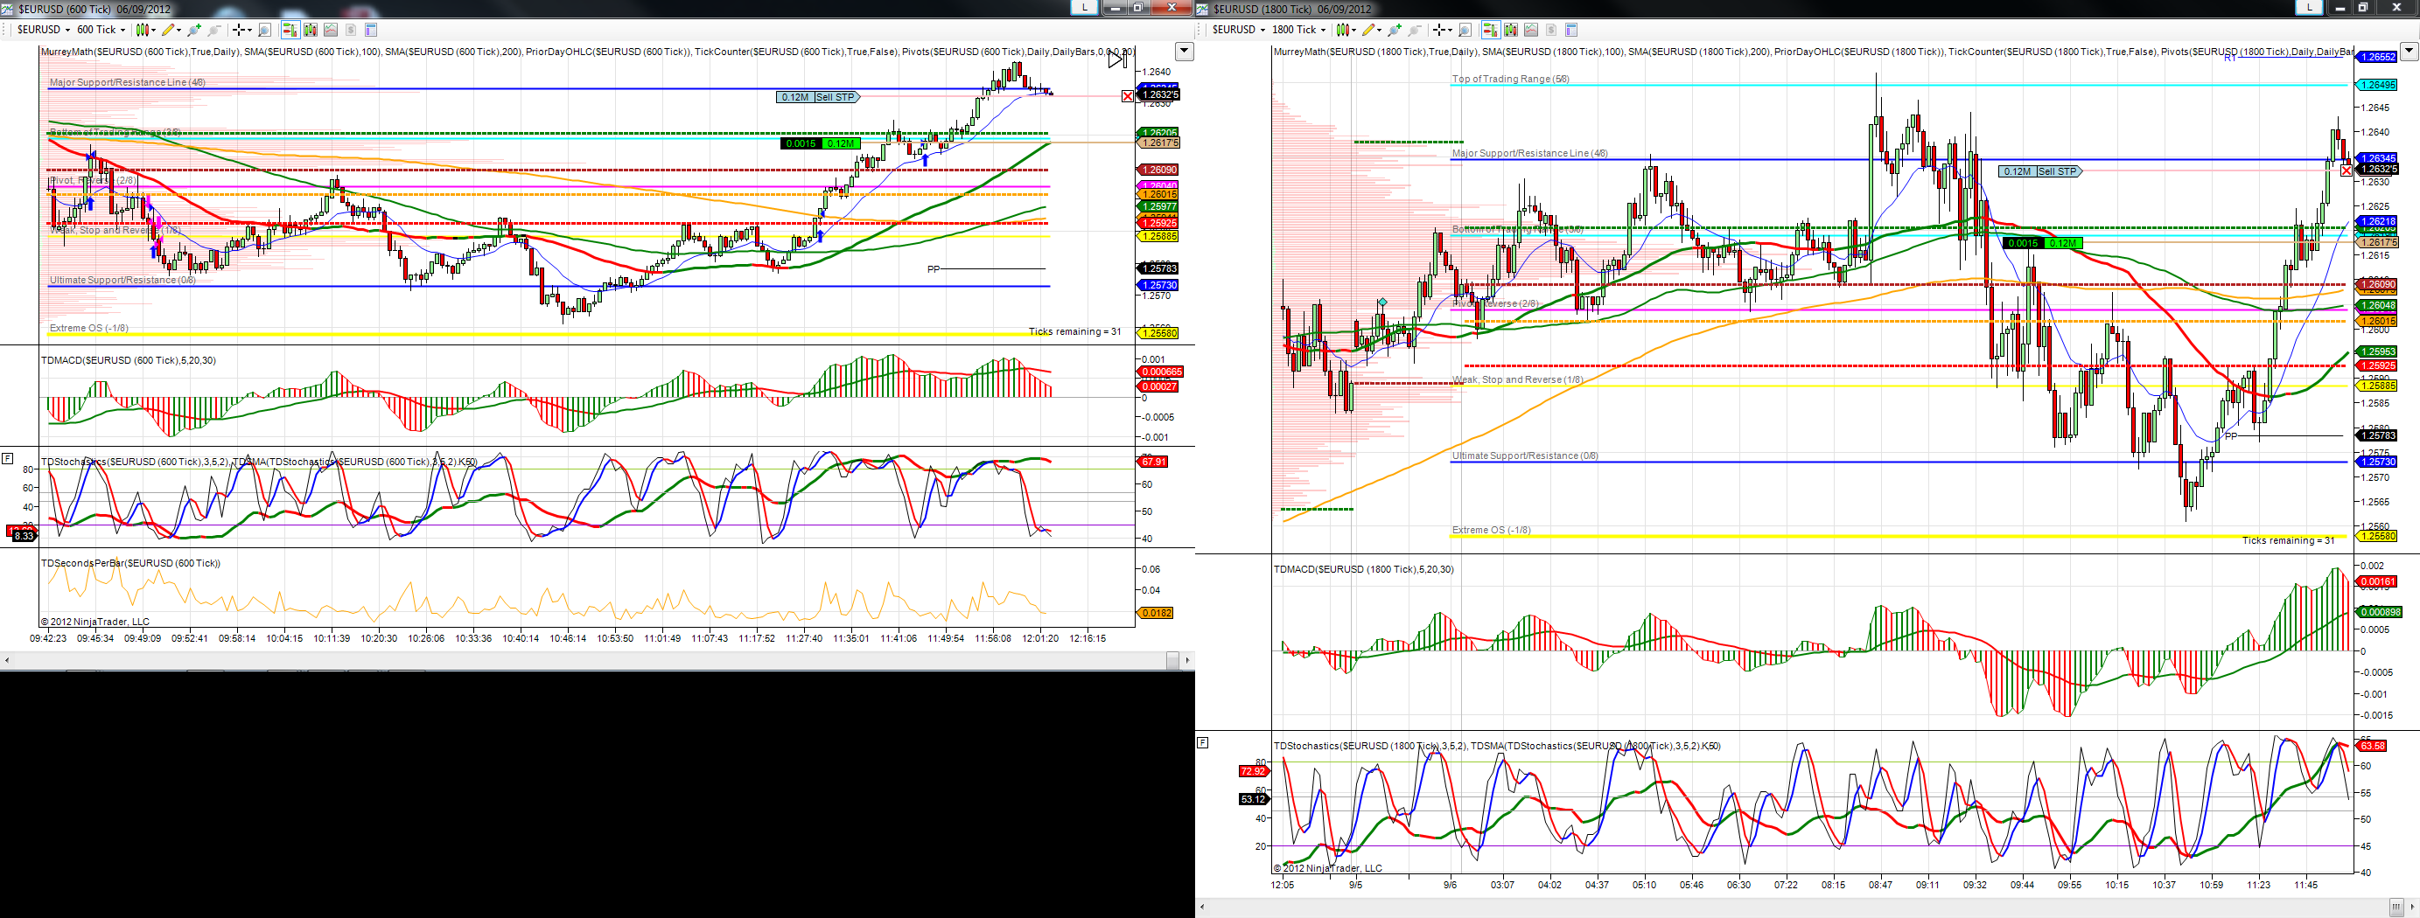Toggle Chart Trader button in 1800 Tick chart
This screenshot has width=2420, height=918.
pos(1491,30)
